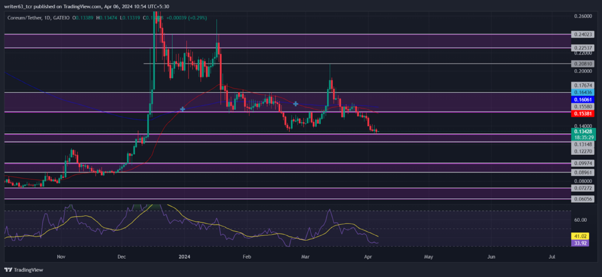Select the blue plus marker above the 2024 label
Screen dimensions: 602x277
[182, 109]
